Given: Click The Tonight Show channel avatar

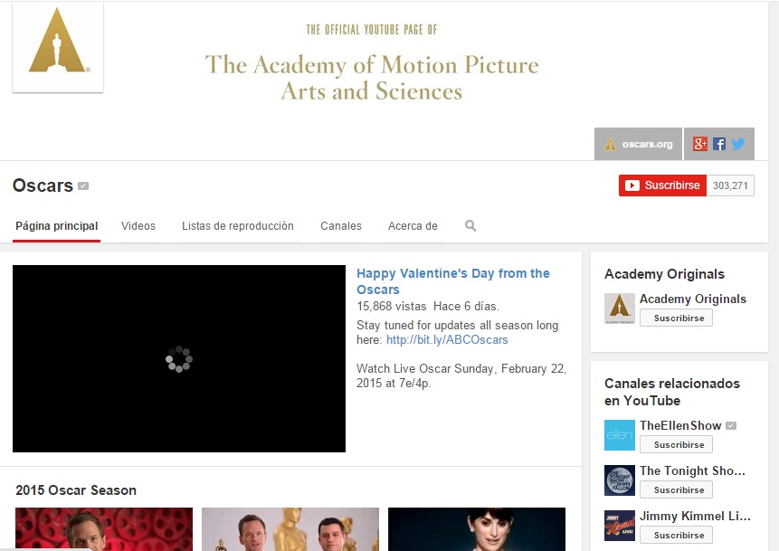Looking at the screenshot, I should [620, 480].
